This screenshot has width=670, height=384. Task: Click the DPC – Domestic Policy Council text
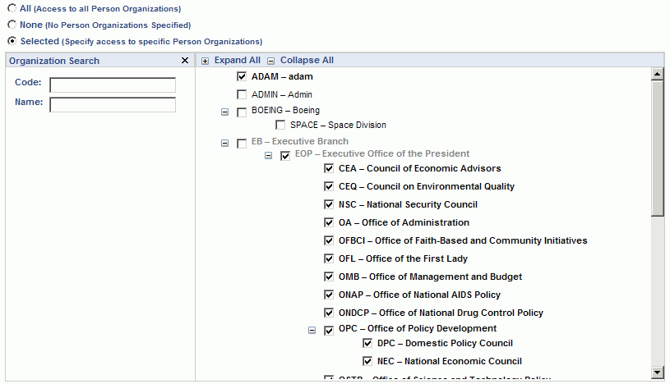click(445, 343)
